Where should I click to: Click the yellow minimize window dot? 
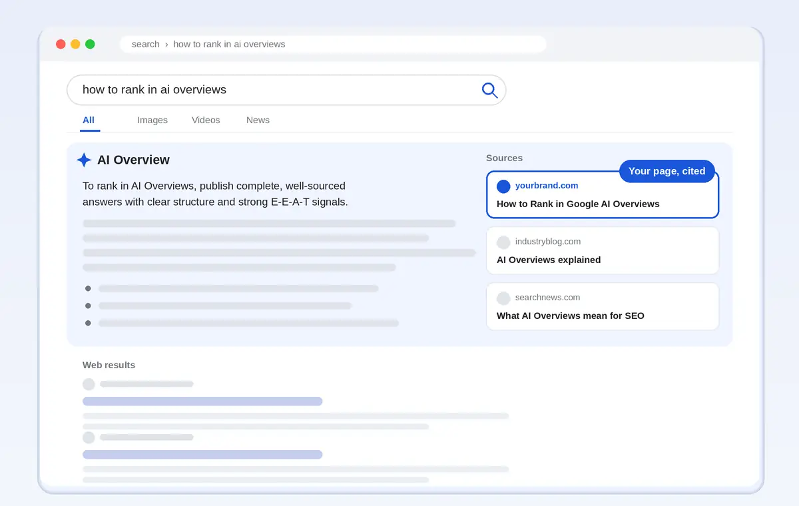[75, 44]
